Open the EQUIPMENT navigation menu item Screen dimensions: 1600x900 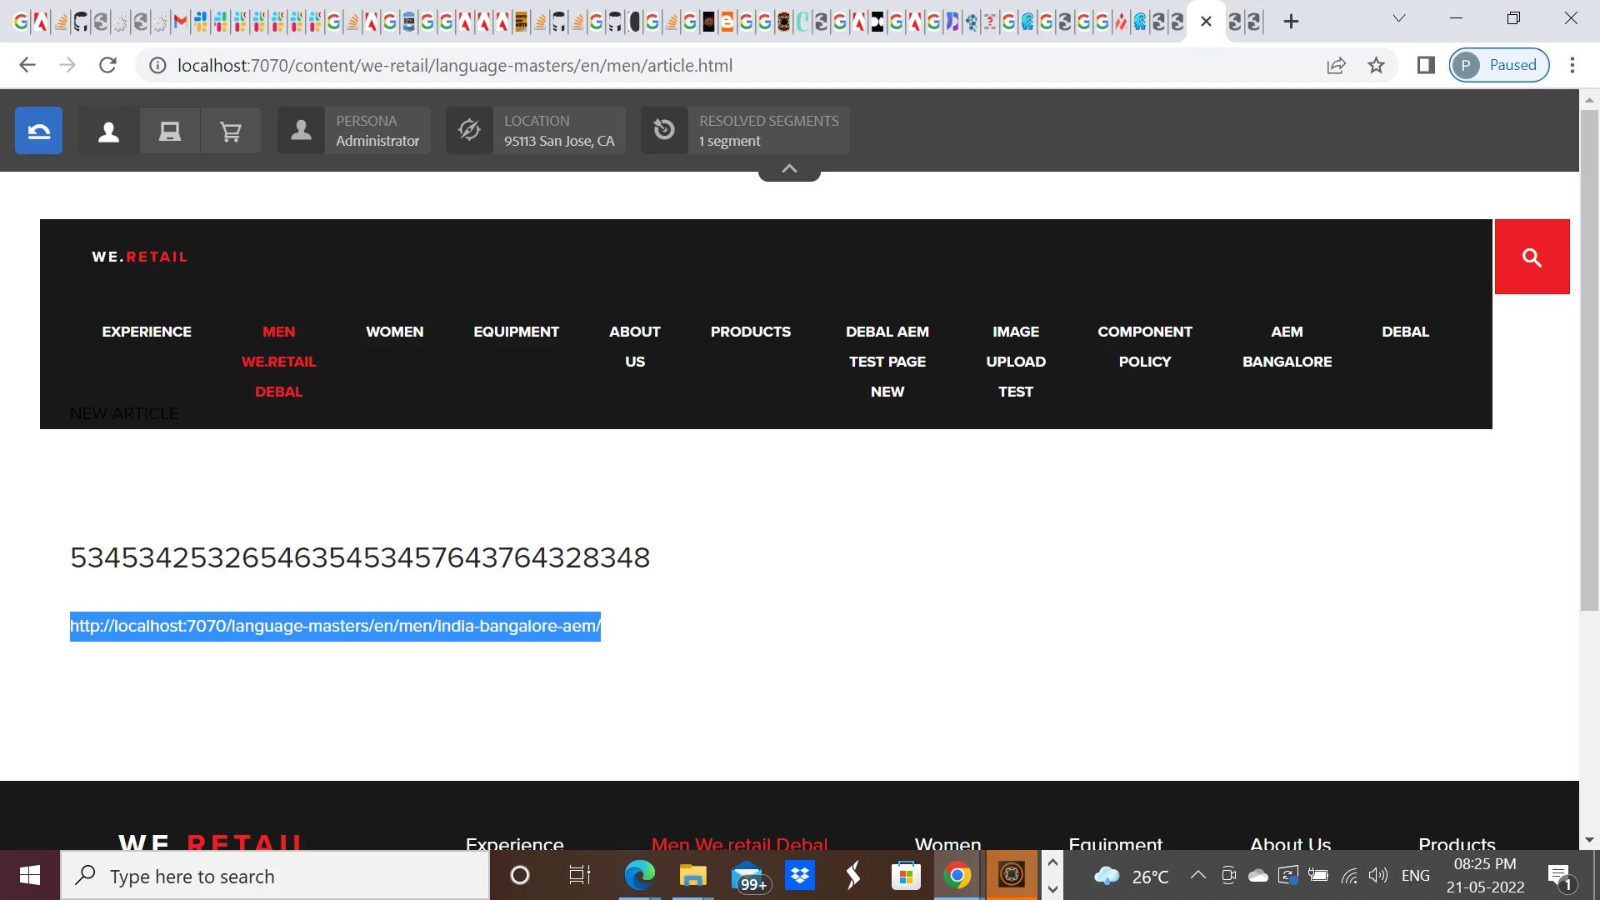click(516, 332)
